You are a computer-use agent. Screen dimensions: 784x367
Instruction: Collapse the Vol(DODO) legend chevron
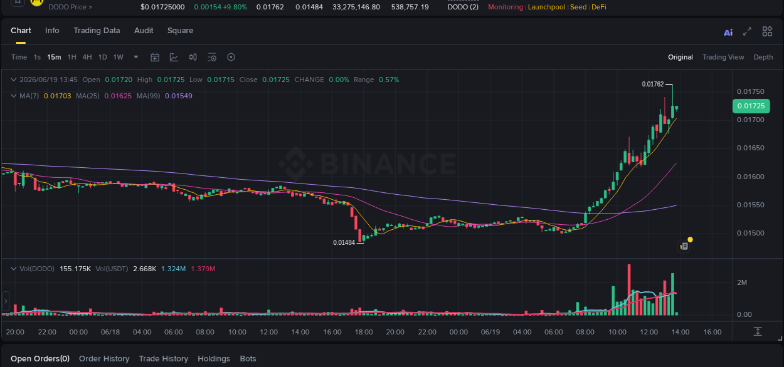(x=14, y=269)
